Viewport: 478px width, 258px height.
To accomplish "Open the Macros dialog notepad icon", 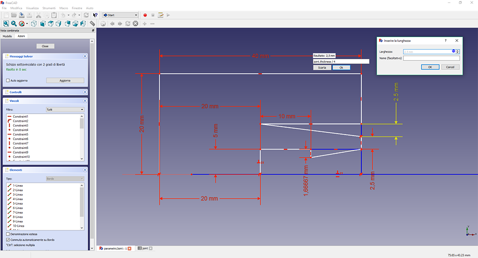I will (x=161, y=15).
